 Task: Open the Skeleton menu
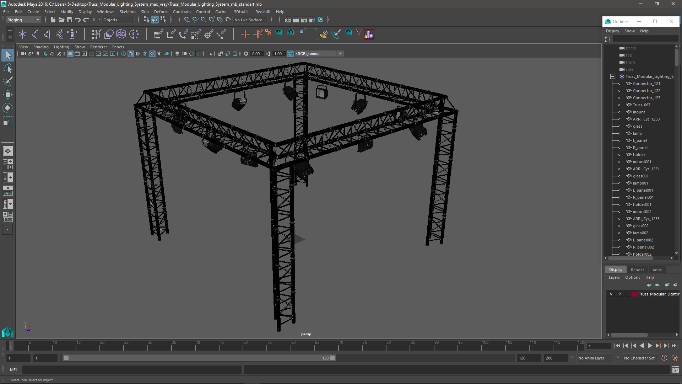[x=128, y=12]
